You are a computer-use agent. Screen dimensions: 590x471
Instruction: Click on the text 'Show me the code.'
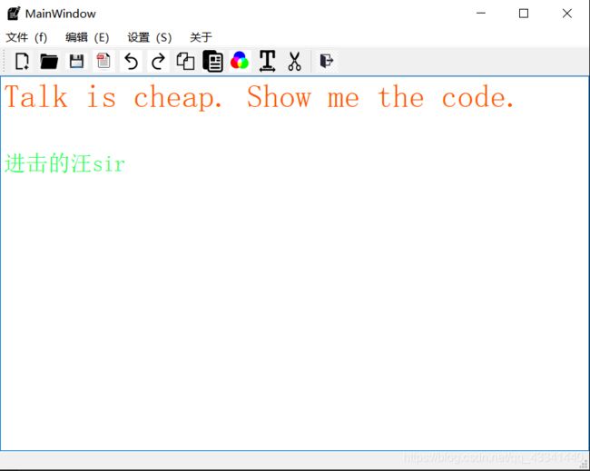(x=380, y=97)
